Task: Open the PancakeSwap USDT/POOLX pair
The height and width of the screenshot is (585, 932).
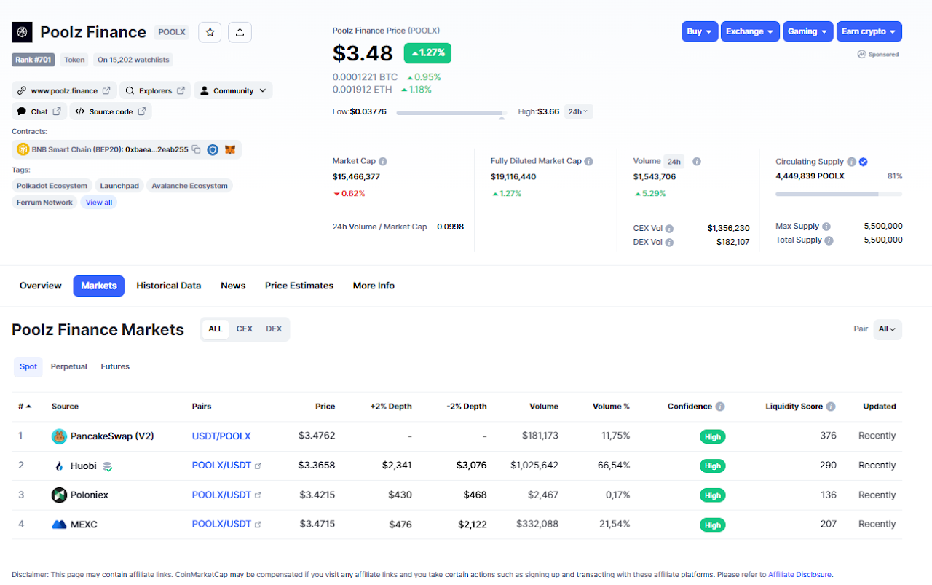Action: coord(221,436)
